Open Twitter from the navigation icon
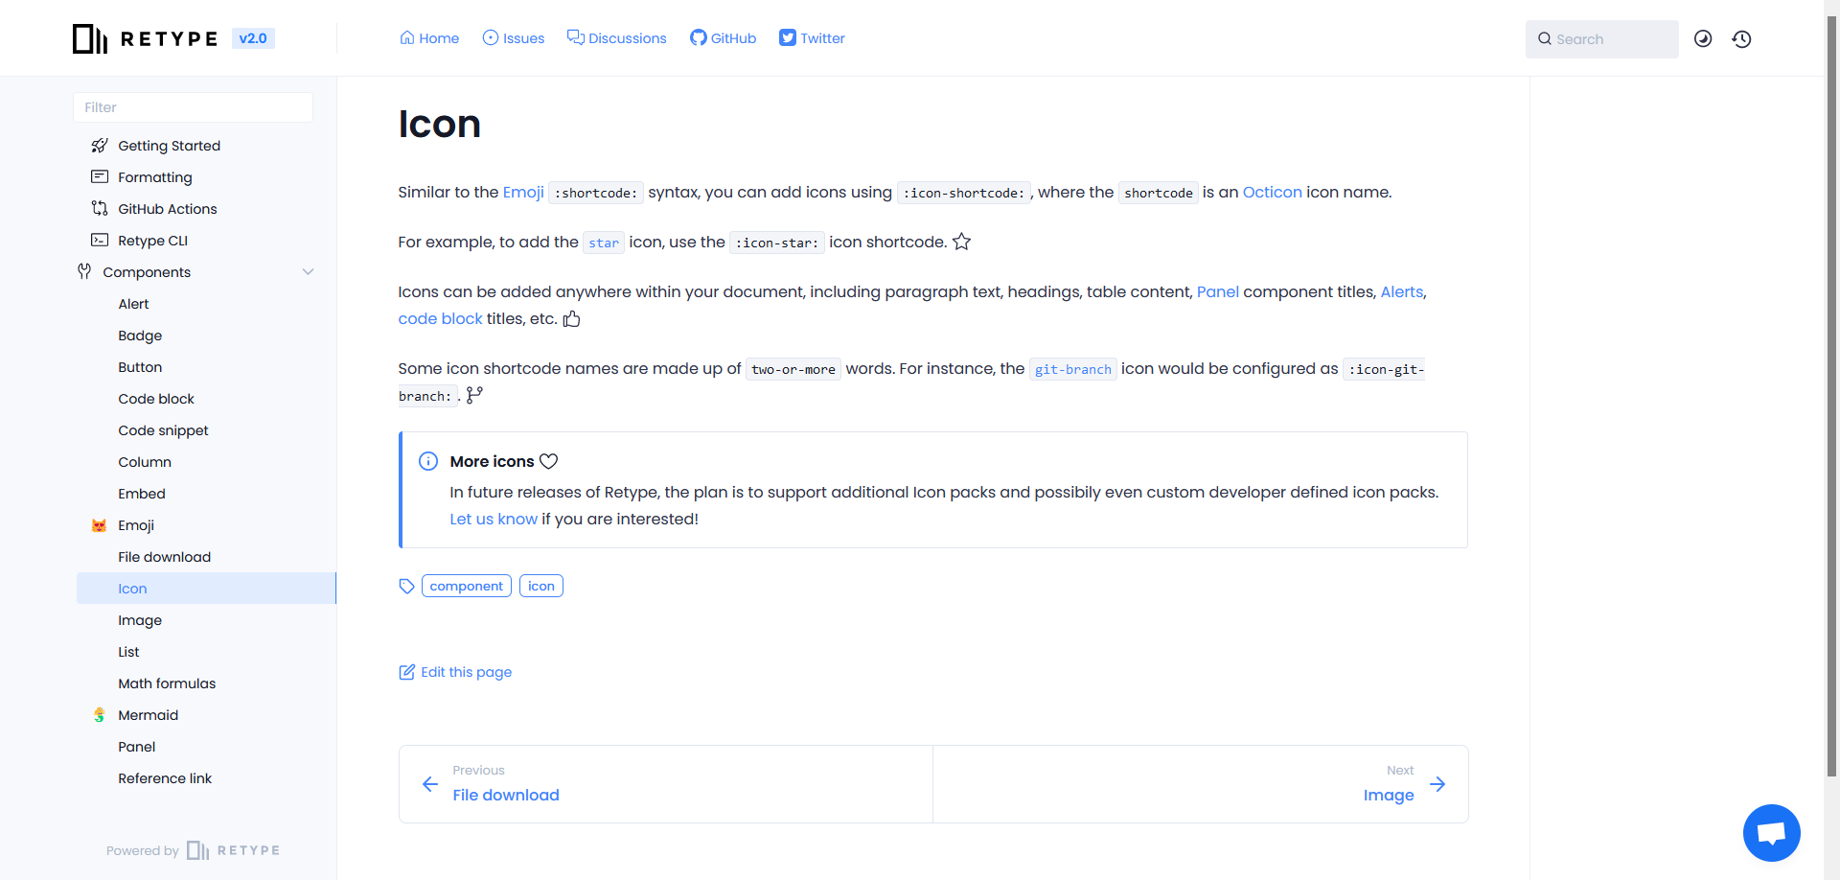Image resolution: width=1840 pixels, height=880 pixels. (x=811, y=38)
